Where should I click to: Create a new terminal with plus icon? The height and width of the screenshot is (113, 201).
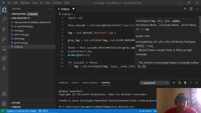tap(174, 83)
